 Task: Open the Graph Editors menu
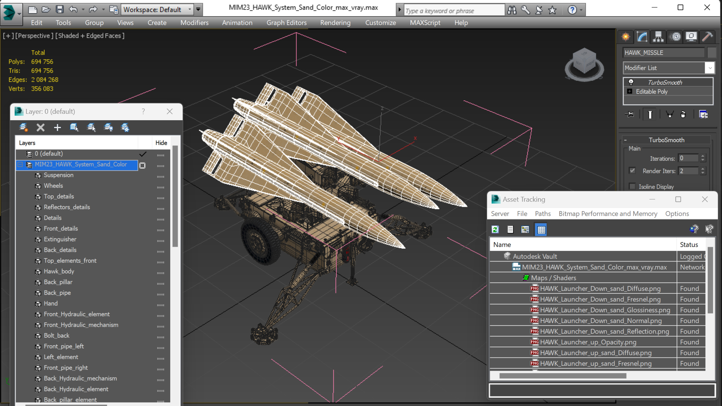[286, 23]
